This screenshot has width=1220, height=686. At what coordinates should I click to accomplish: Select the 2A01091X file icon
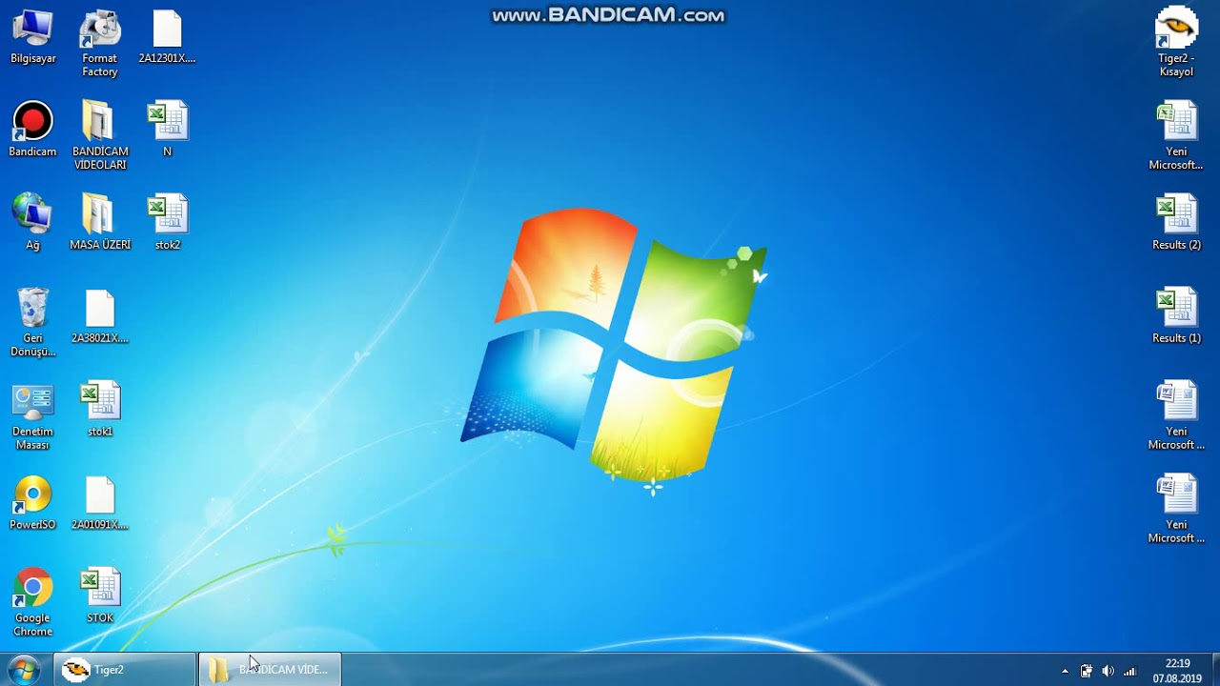click(100, 503)
